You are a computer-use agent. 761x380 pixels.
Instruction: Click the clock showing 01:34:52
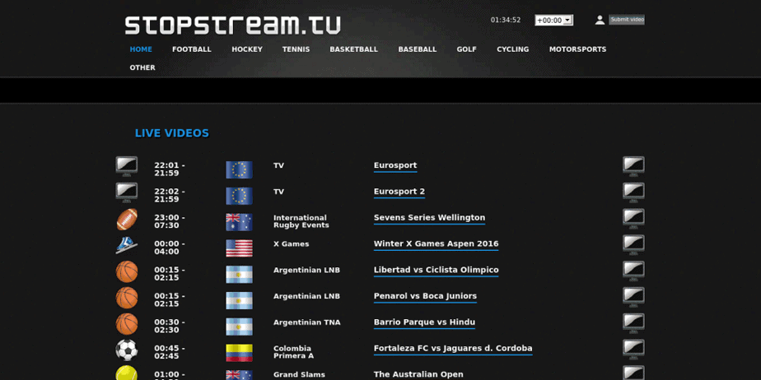click(x=506, y=20)
